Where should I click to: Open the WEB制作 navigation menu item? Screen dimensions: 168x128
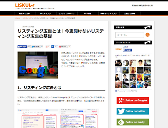(88, 14)
